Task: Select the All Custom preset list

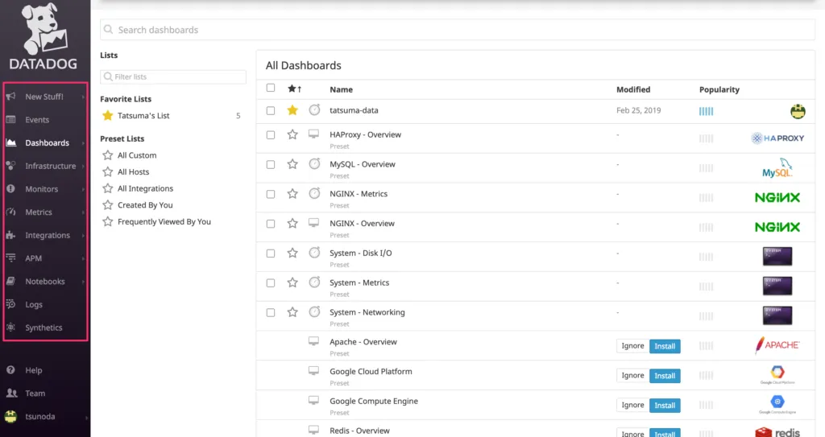Action: (137, 155)
